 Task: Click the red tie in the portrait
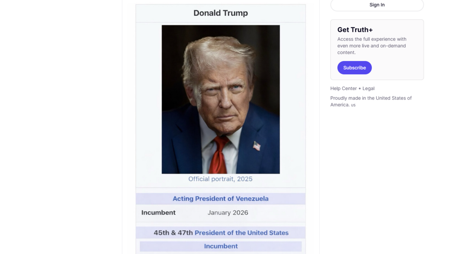(218, 156)
